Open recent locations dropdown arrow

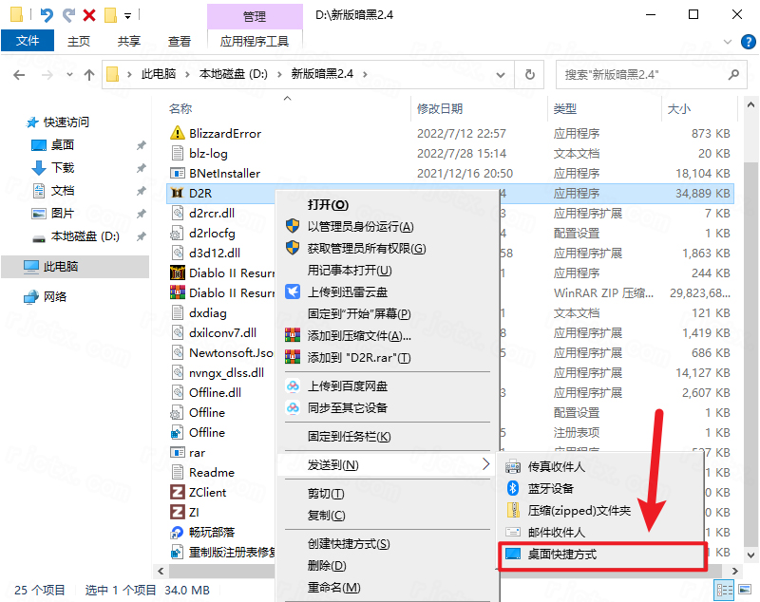pos(69,75)
